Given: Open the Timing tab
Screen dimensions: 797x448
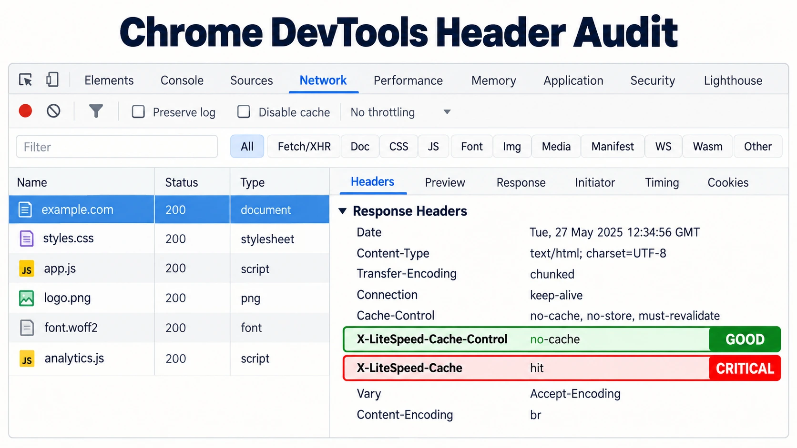Looking at the screenshot, I should click(x=662, y=182).
